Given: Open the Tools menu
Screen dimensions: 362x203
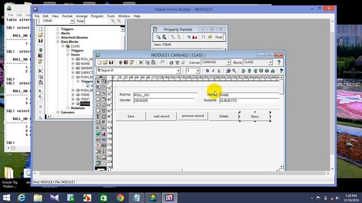Looking at the screenshot, I should [x=111, y=16].
